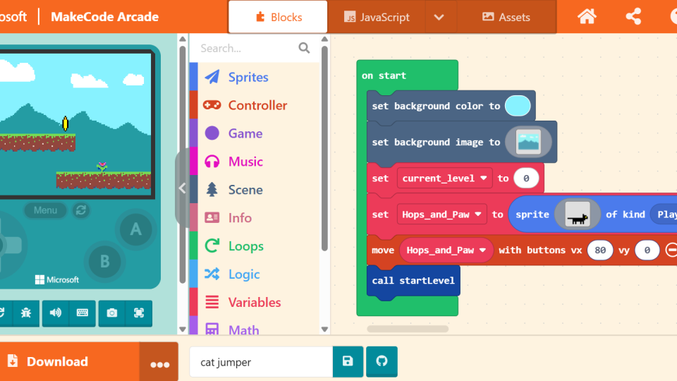
Task: Show the keyboard controls icon
Action: [x=82, y=313]
